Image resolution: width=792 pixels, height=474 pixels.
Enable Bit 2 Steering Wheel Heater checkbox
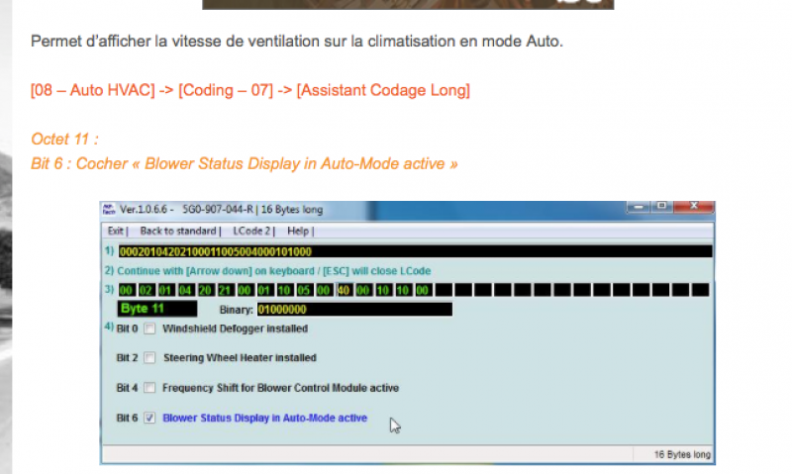click(x=149, y=358)
